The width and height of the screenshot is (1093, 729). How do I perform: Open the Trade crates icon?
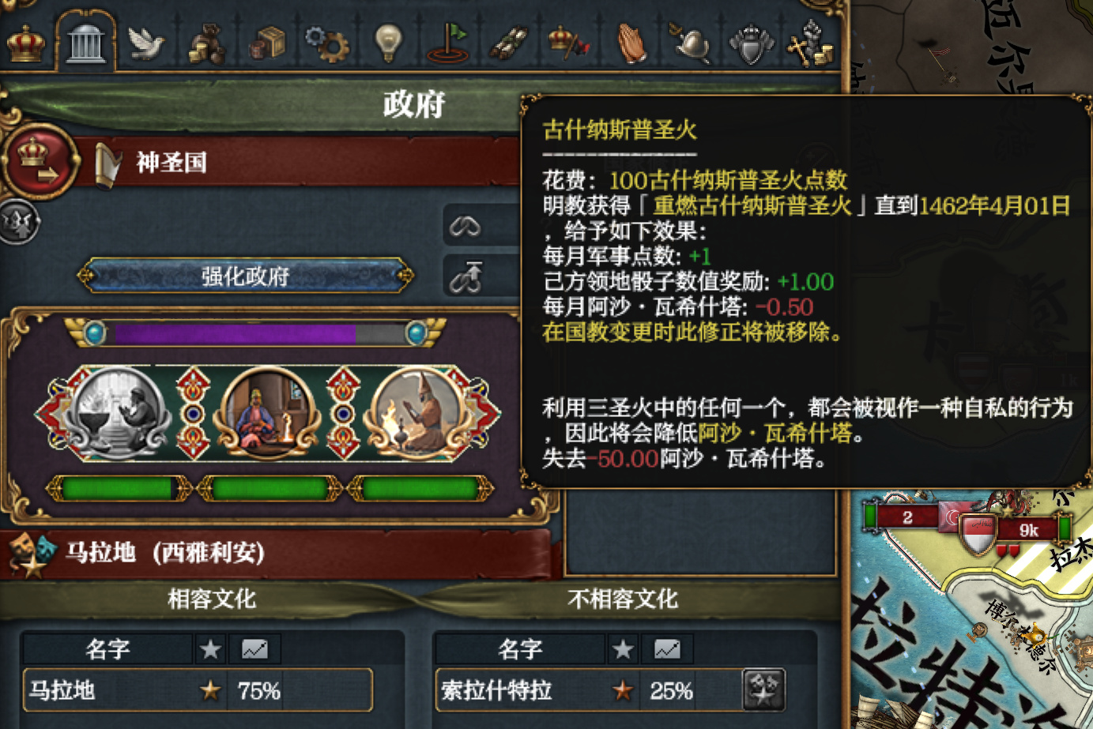pos(267,43)
